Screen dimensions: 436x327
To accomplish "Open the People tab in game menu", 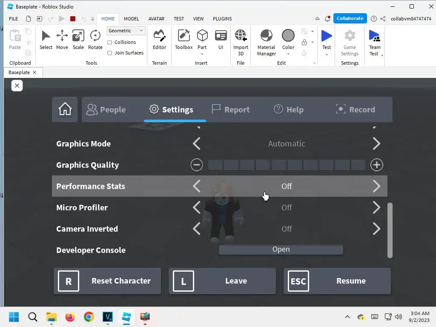I will click(x=106, y=109).
